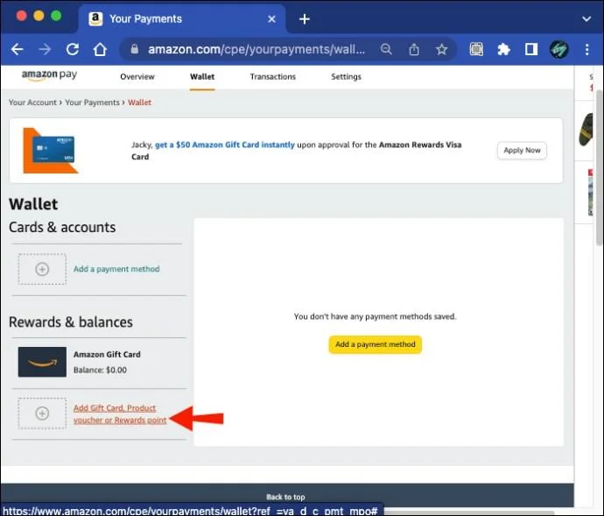Image resolution: width=604 pixels, height=516 pixels.
Task: Open the Chrome profile avatar
Action: (559, 49)
